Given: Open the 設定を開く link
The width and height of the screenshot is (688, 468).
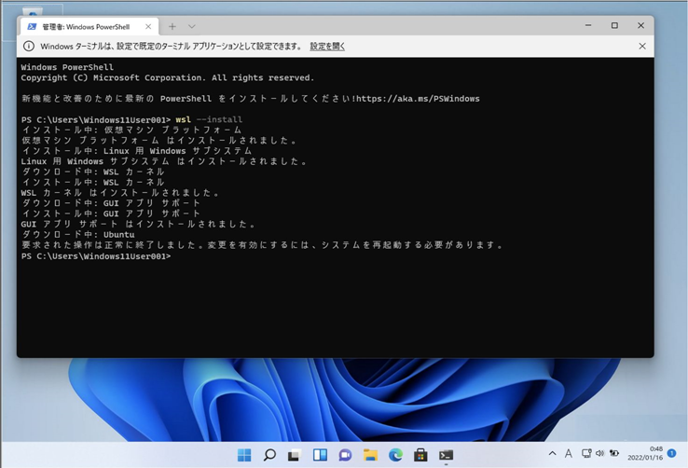Looking at the screenshot, I should click(x=327, y=46).
